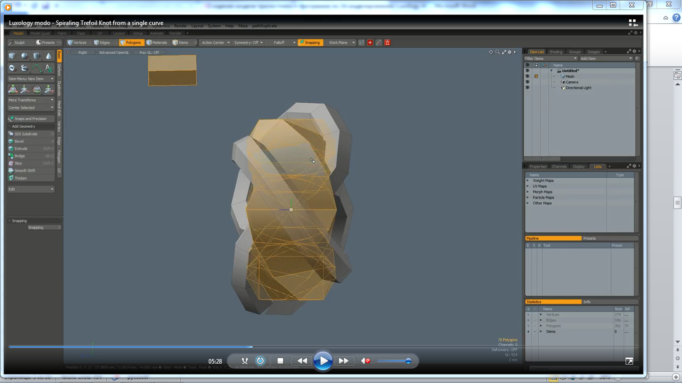Click the video seek progress bar
Screen dimensions: 682x383
323,347
